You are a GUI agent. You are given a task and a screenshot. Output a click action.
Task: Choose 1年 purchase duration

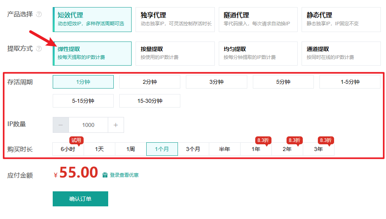coord(256,149)
